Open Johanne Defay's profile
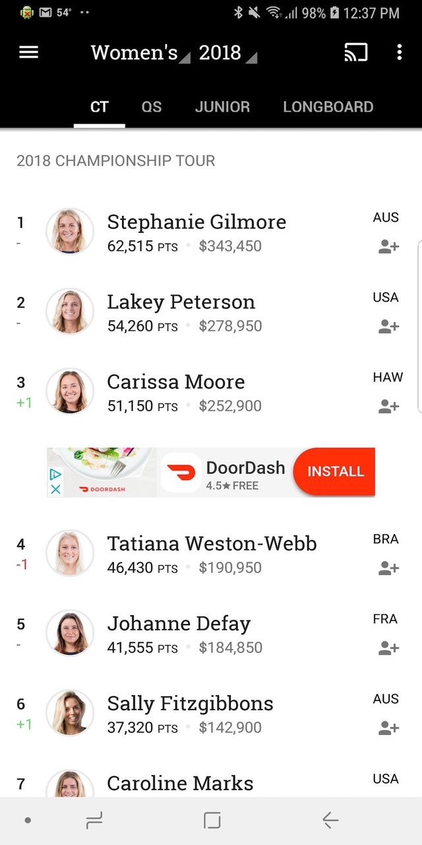Image resolution: width=422 pixels, height=845 pixels. point(179,623)
